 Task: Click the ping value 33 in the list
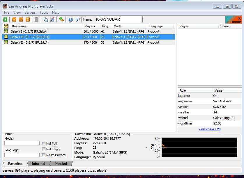103,42
